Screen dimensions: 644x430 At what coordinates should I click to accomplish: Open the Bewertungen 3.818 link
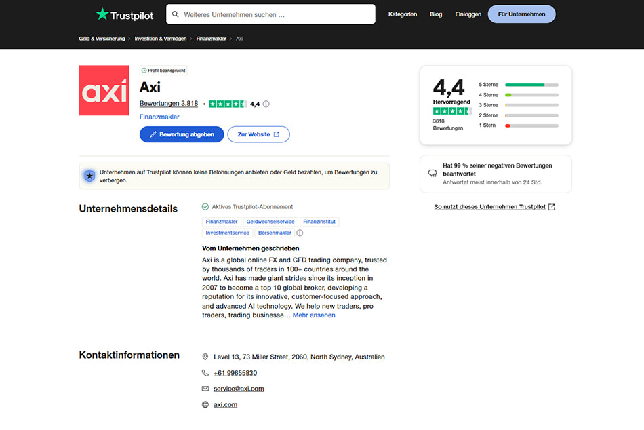(169, 104)
